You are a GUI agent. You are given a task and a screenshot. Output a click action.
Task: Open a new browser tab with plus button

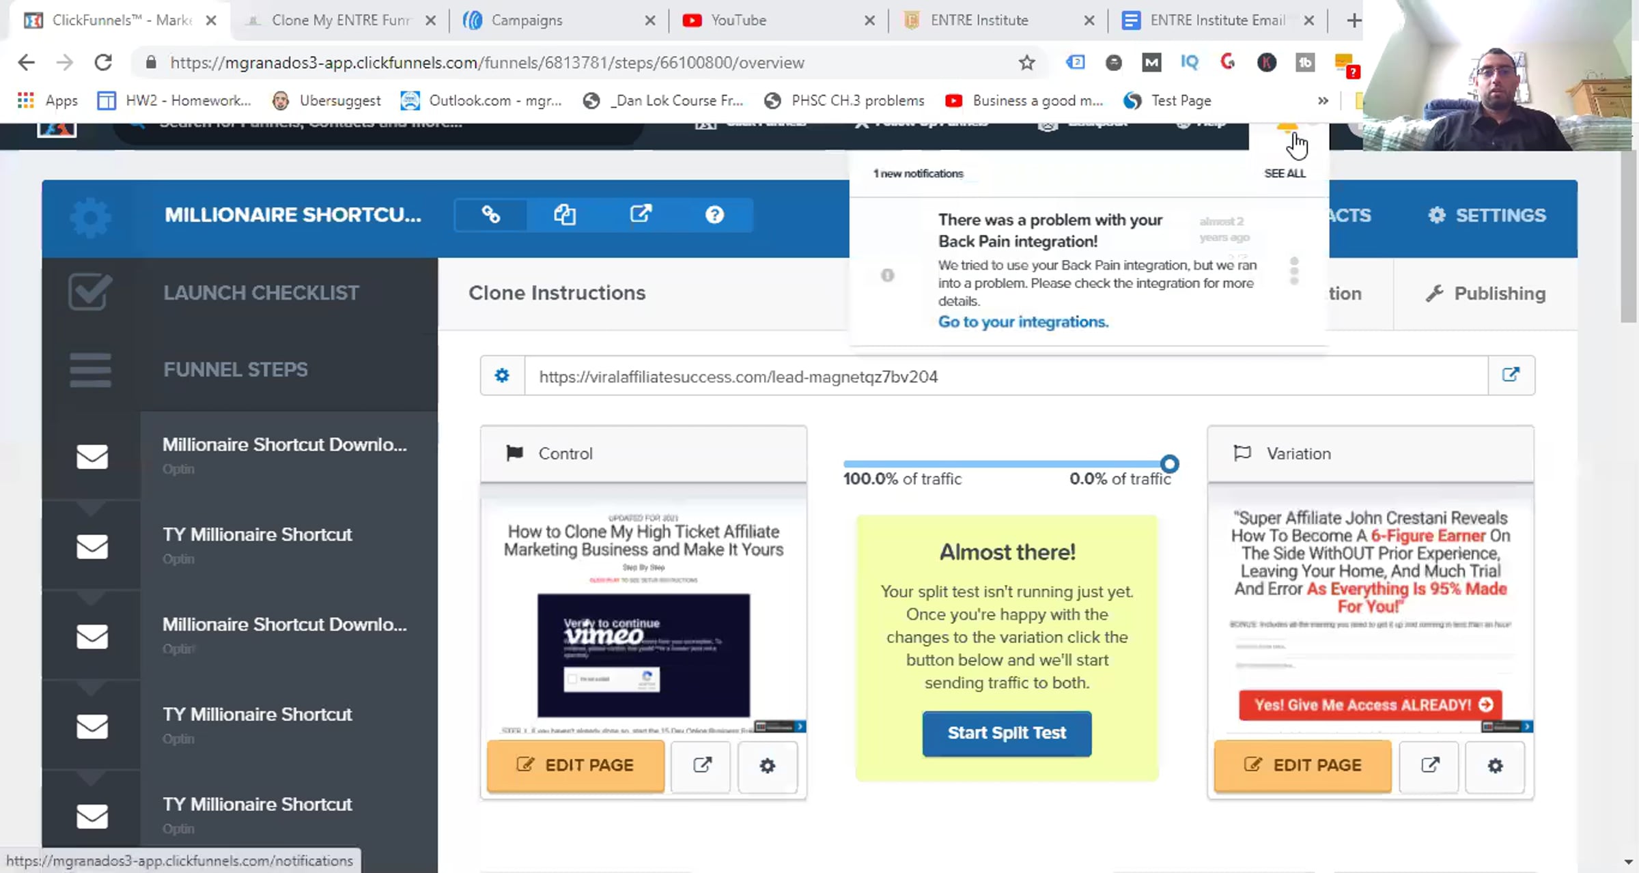pos(1353,20)
